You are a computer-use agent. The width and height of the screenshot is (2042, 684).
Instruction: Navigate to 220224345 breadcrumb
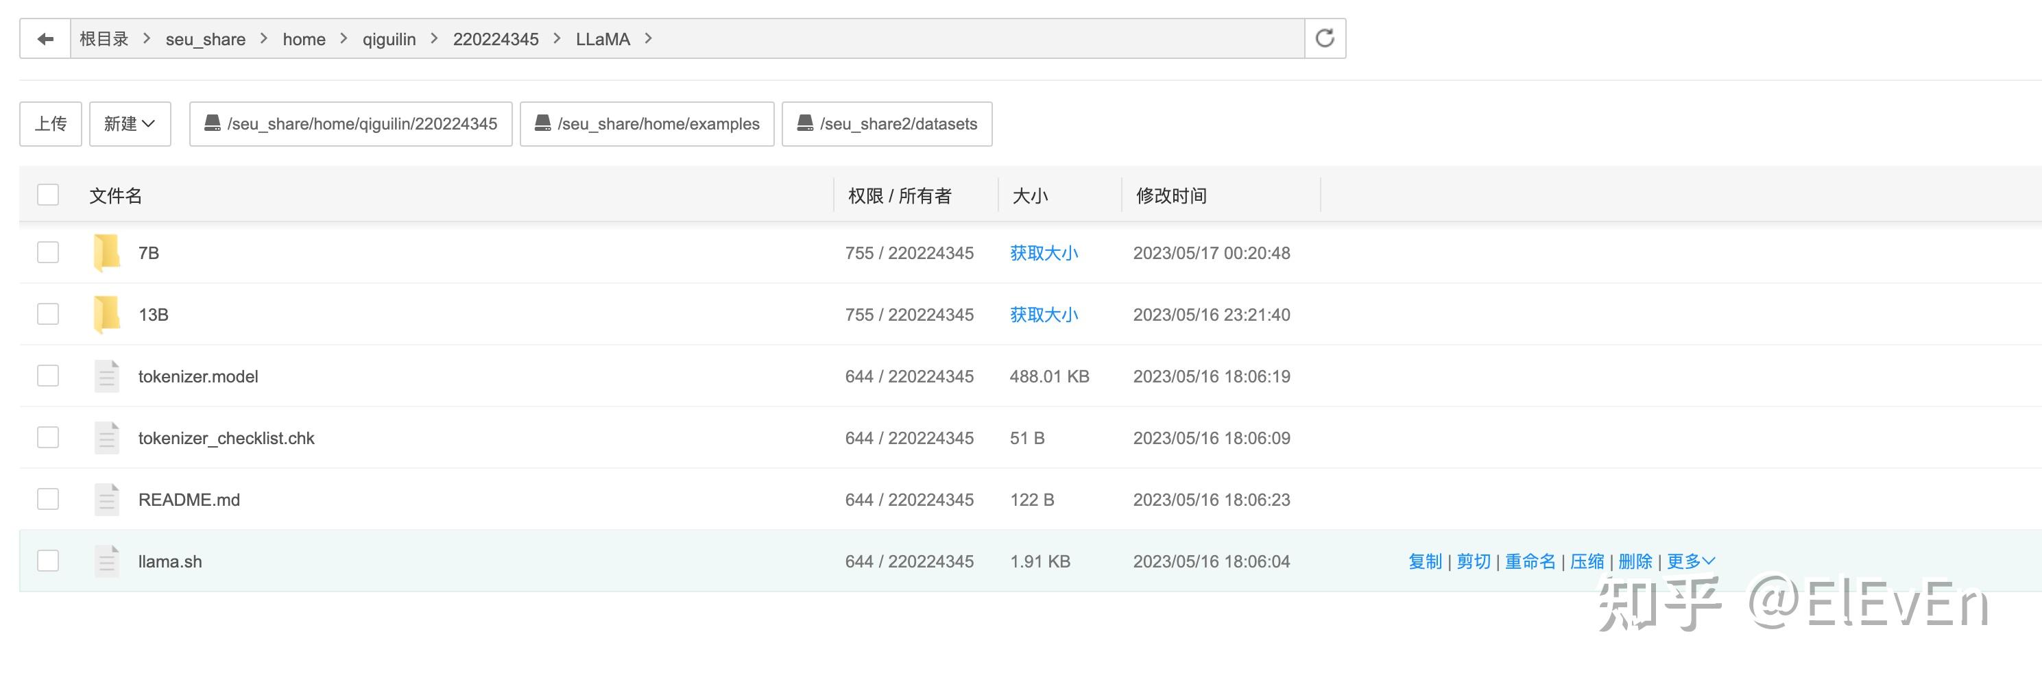[496, 39]
